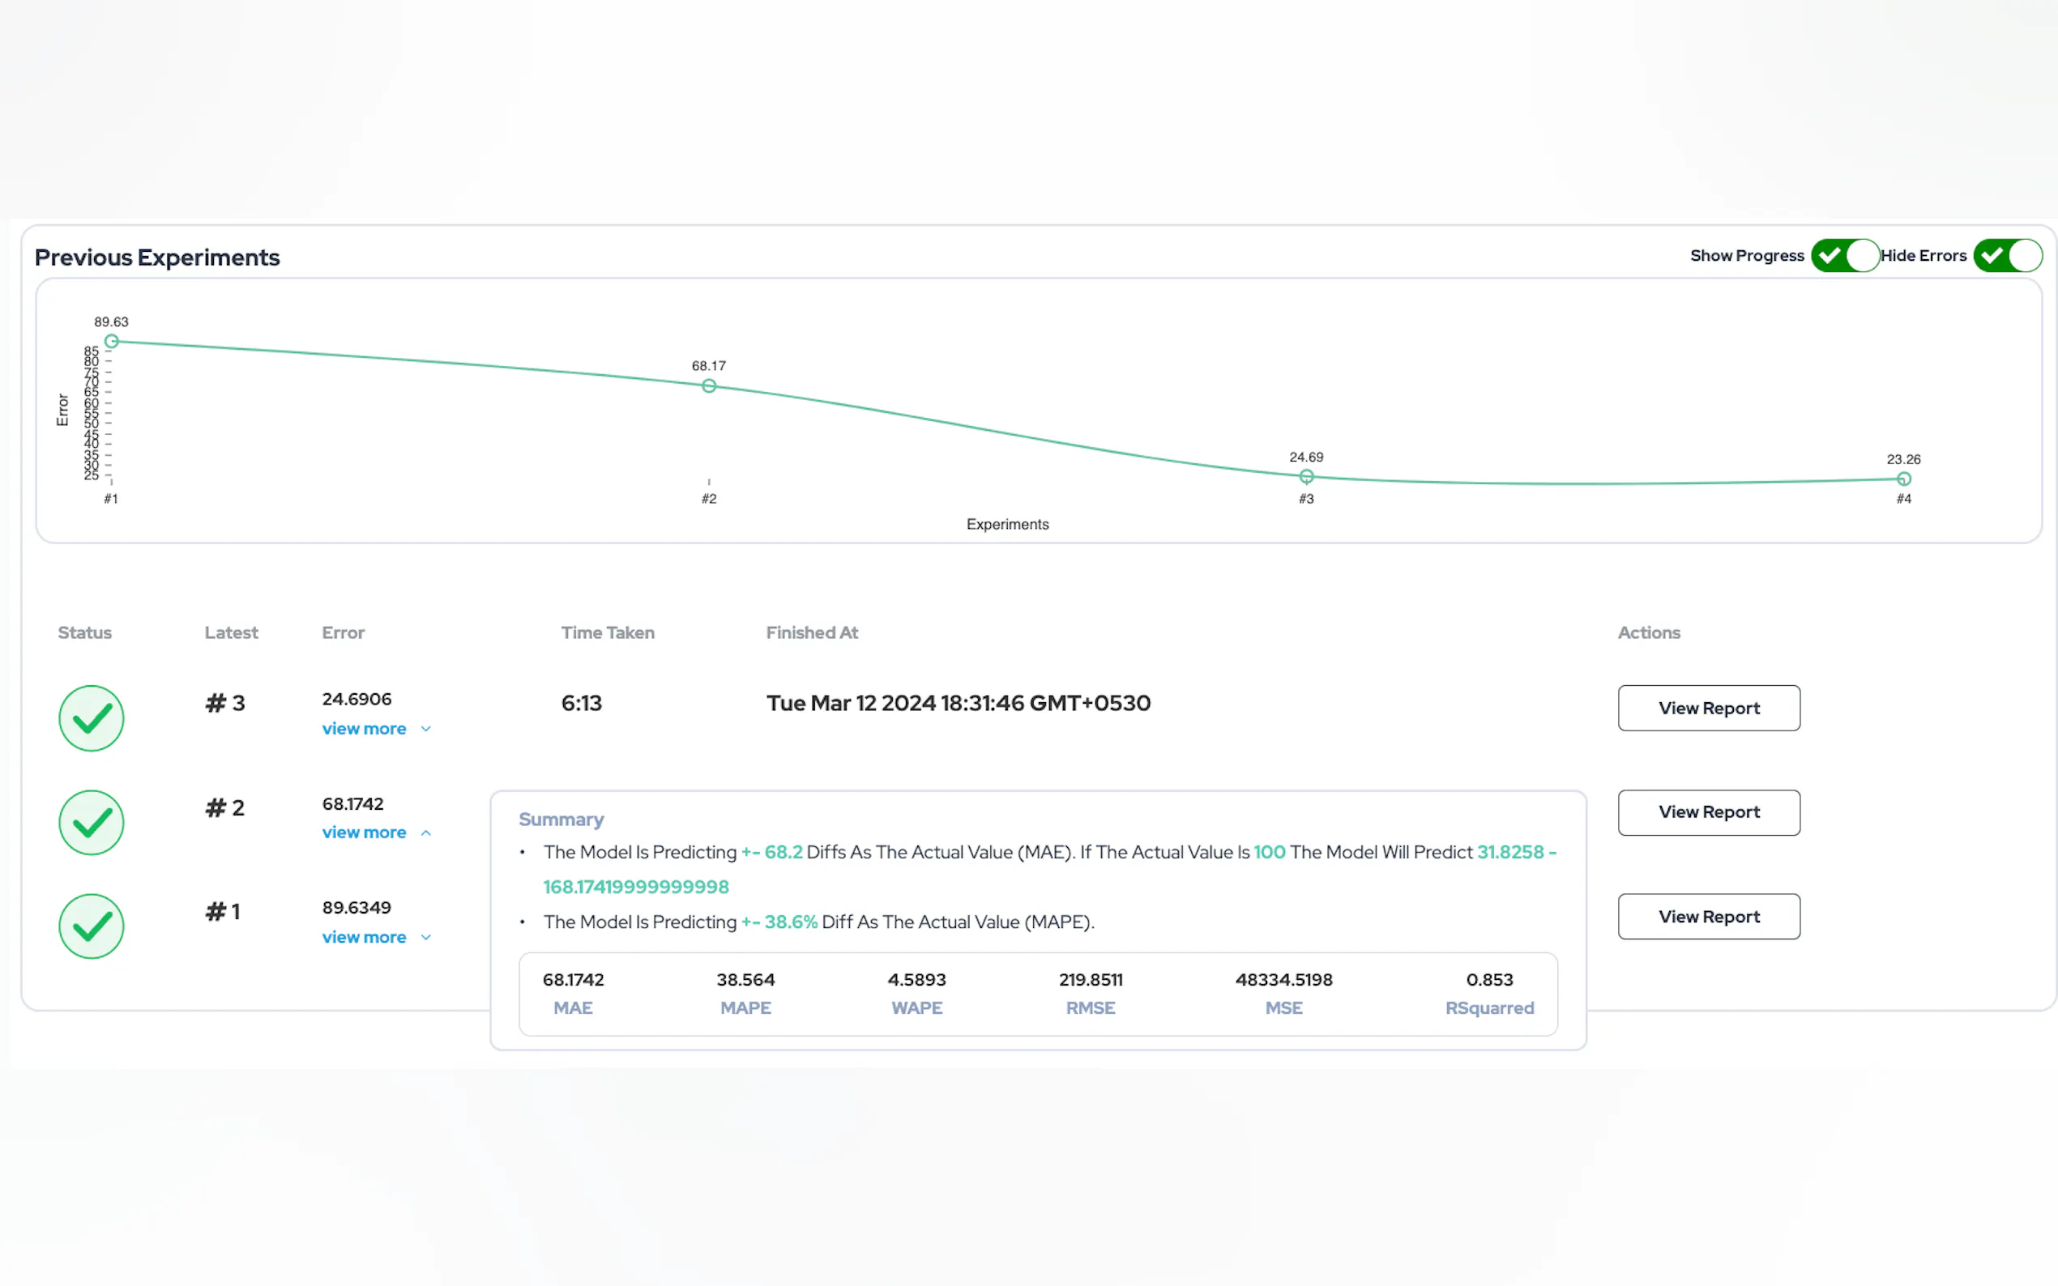This screenshot has width=2058, height=1286.
Task: Toggle the Show Progress switch
Action: (x=1843, y=256)
